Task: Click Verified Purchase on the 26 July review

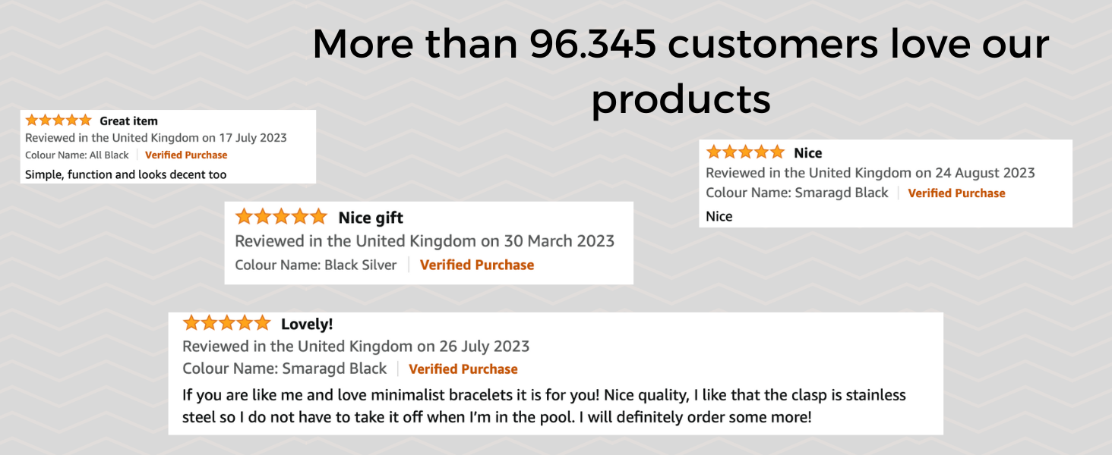Action: coord(463,369)
